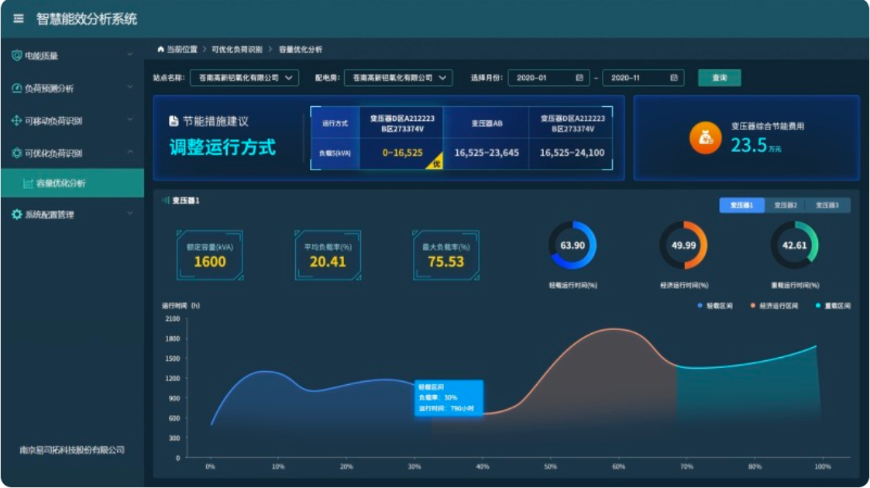Click the 运行方式 row header
Viewport: 870px width, 488px height.
pos(335,123)
